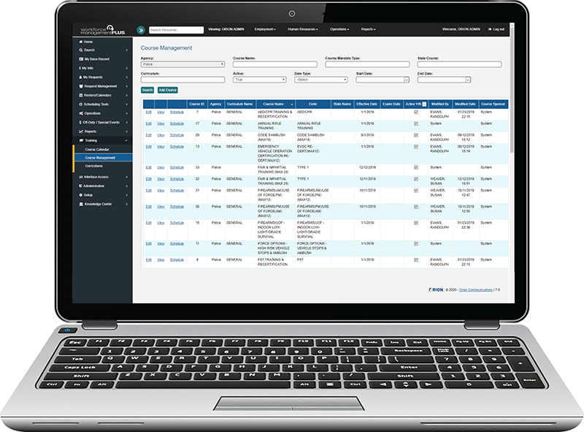Toggle Active checkbox for course ID 16 row
The width and height of the screenshot is (584, 432).
click(x=415, y=223)
